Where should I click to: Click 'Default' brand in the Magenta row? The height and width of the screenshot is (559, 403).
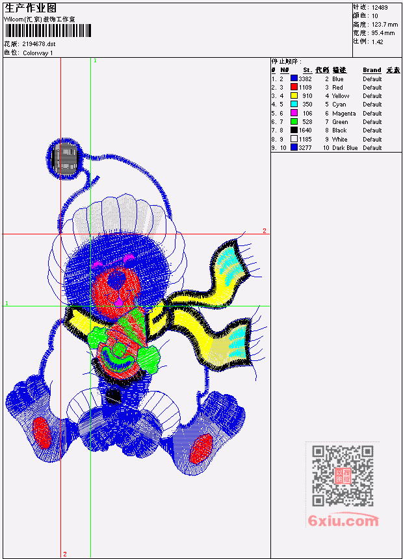coord(372,114)
